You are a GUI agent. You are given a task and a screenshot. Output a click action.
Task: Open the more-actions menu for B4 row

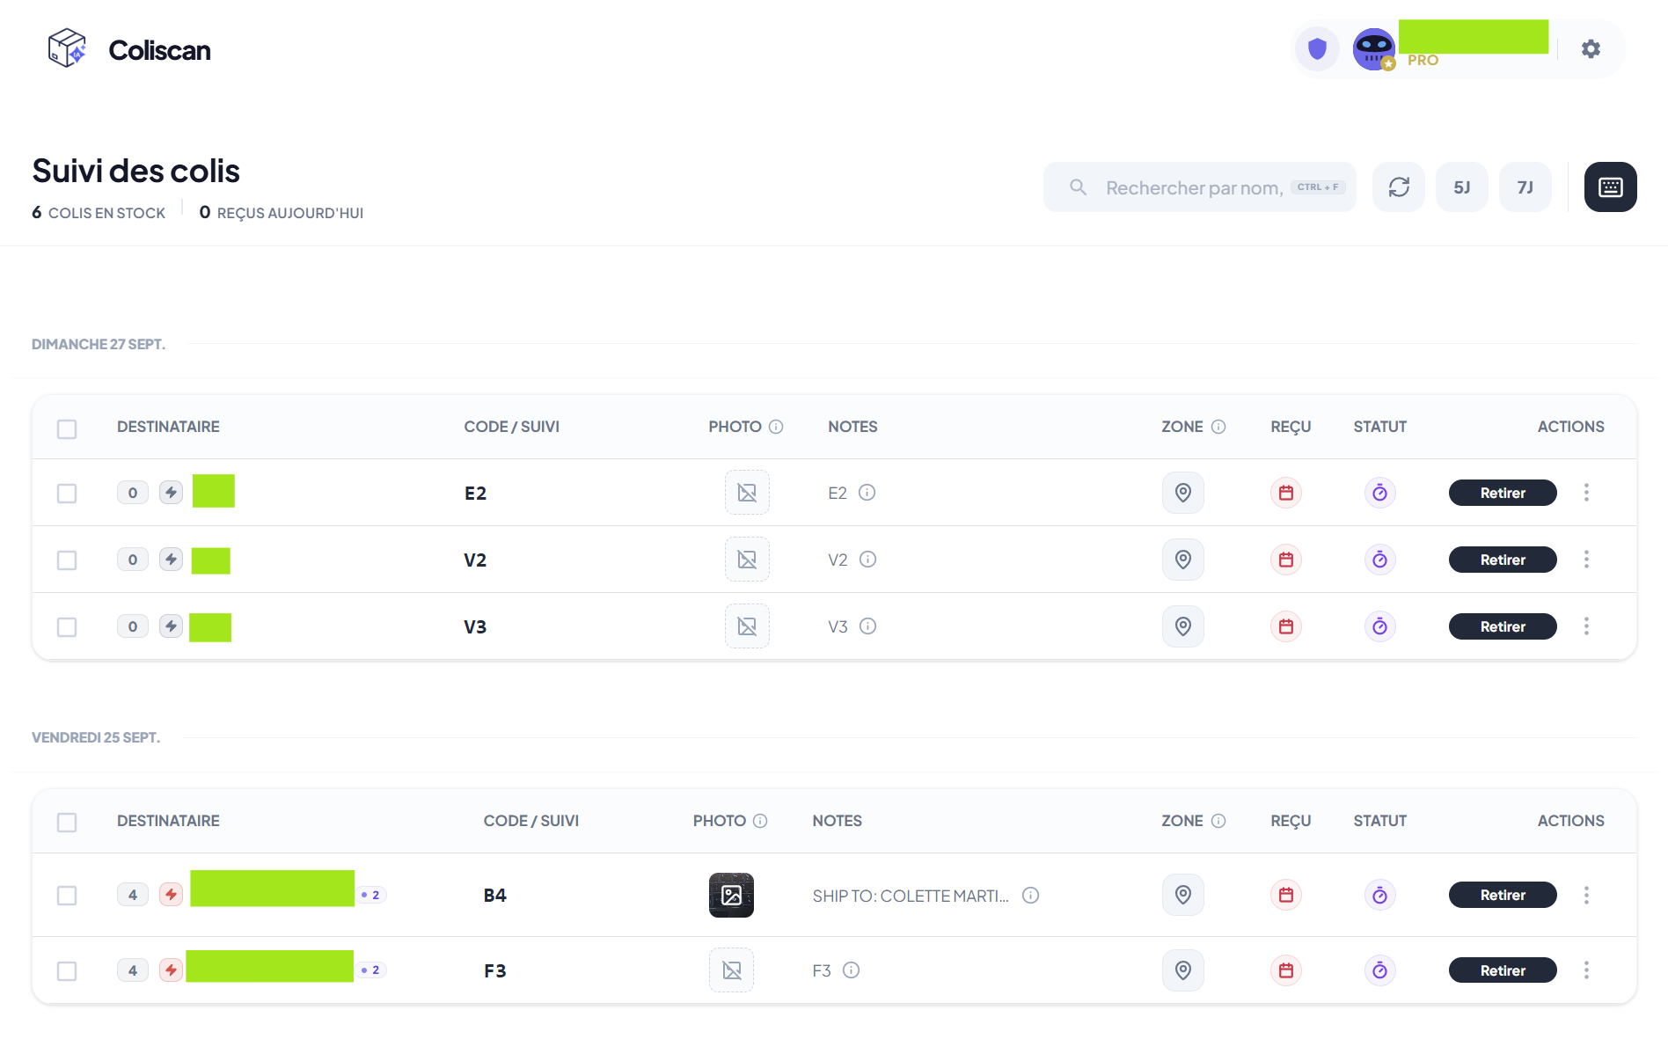click(x=1586, y=895)
